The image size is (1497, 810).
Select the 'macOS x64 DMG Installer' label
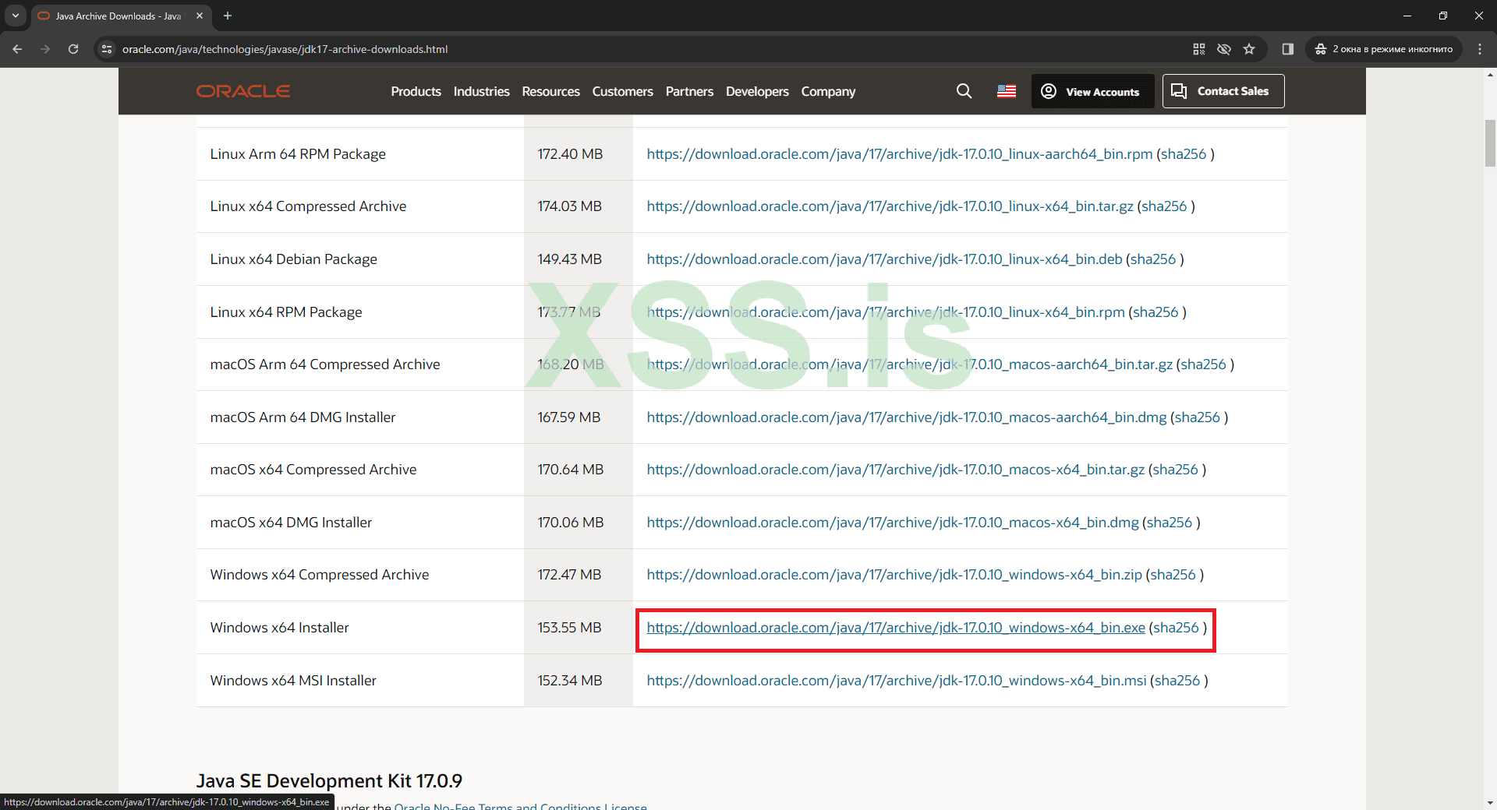[x=292, y=523]
